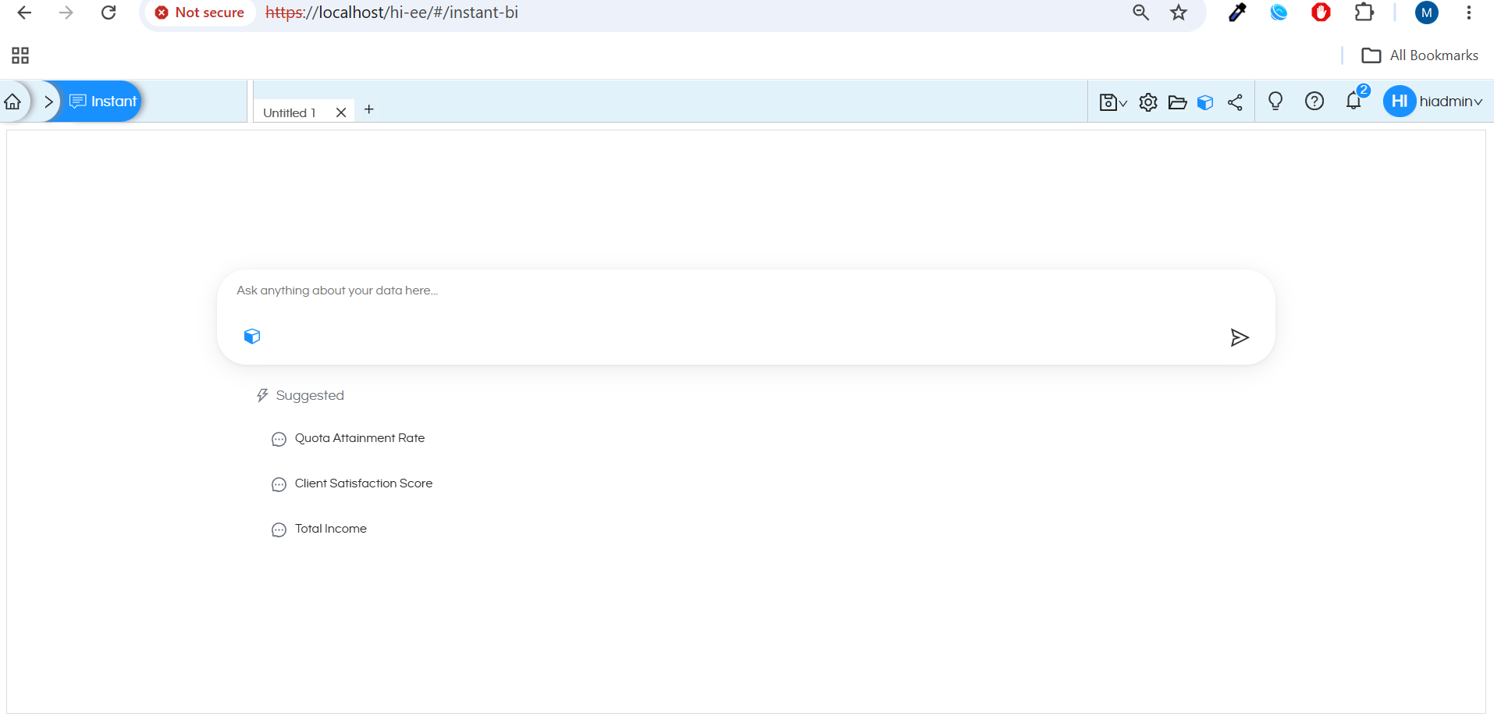Open the browser zoom magnifier icon
Viewport: 1494px width, 724px height.
tap(1141, 12)
